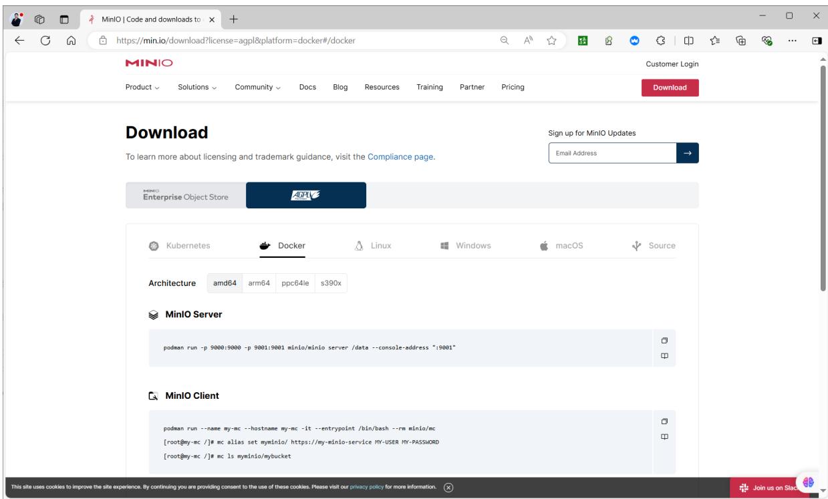Copy the MinIO Server command

tap(664, 341)
